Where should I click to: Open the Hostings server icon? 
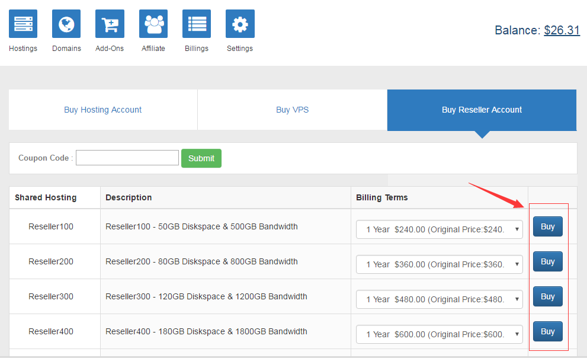point(23,24)
